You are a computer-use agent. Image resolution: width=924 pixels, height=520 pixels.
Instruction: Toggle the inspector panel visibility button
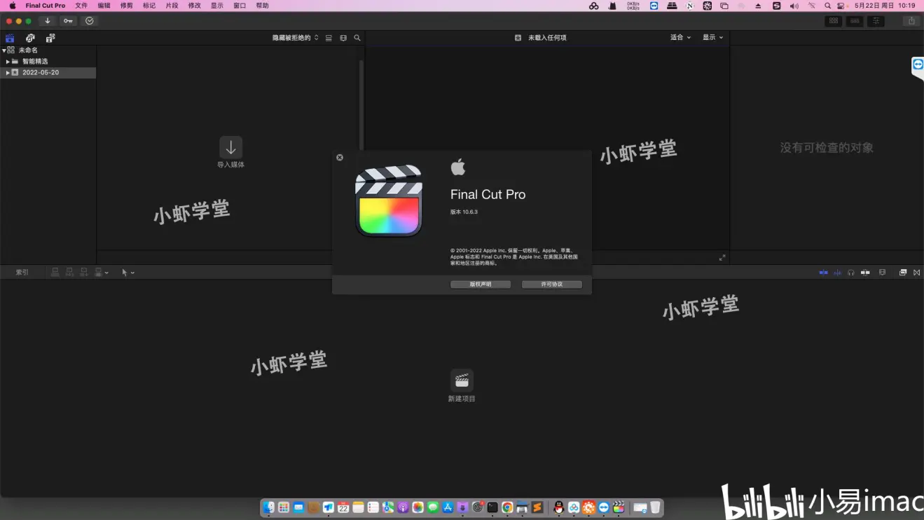(876, 21)
